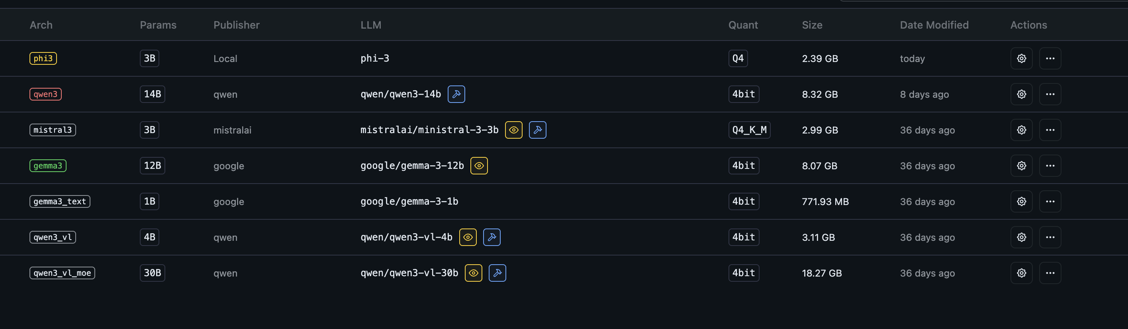
Task: Sort by Date Modified column header
Action: click(x=934, y=25)
